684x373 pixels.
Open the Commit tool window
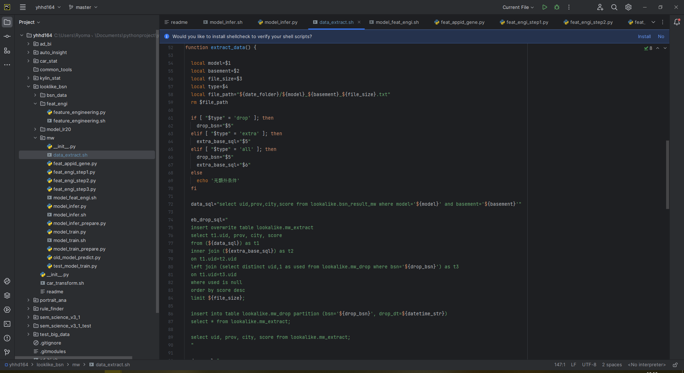coord(7,36)
